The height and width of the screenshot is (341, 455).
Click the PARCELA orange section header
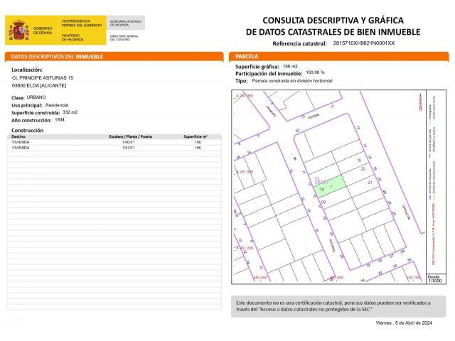(x=338, y=56)
